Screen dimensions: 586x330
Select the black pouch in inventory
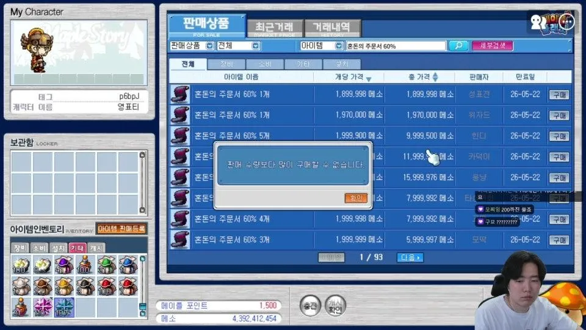coord(85,286)
